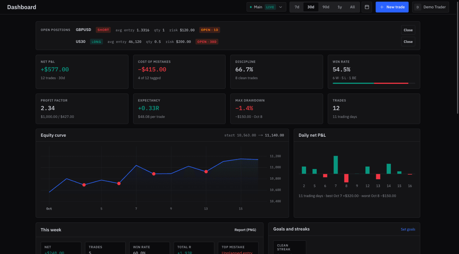Click the "OPEN · 38D" status badge
Viewport: 459px width, 254px height.
207,42
